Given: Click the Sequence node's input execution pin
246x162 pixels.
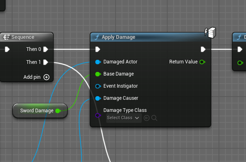Looking at the screenshot, I should (x=7, y=49).
